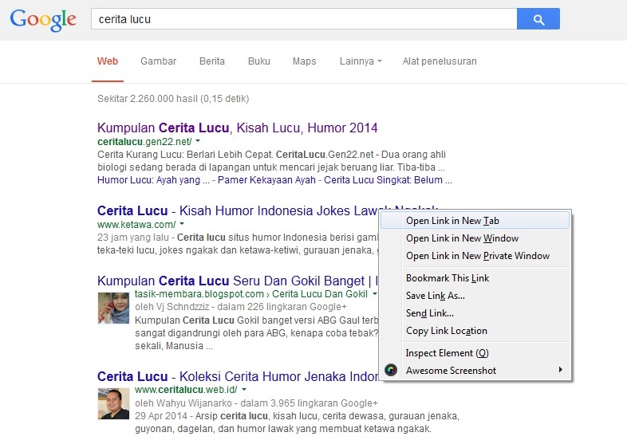Open Kumpulan Cerita Lucu, Kisah Lucu, Humor 2014 result
The image size is (627, 444).
tap(238, 128)
